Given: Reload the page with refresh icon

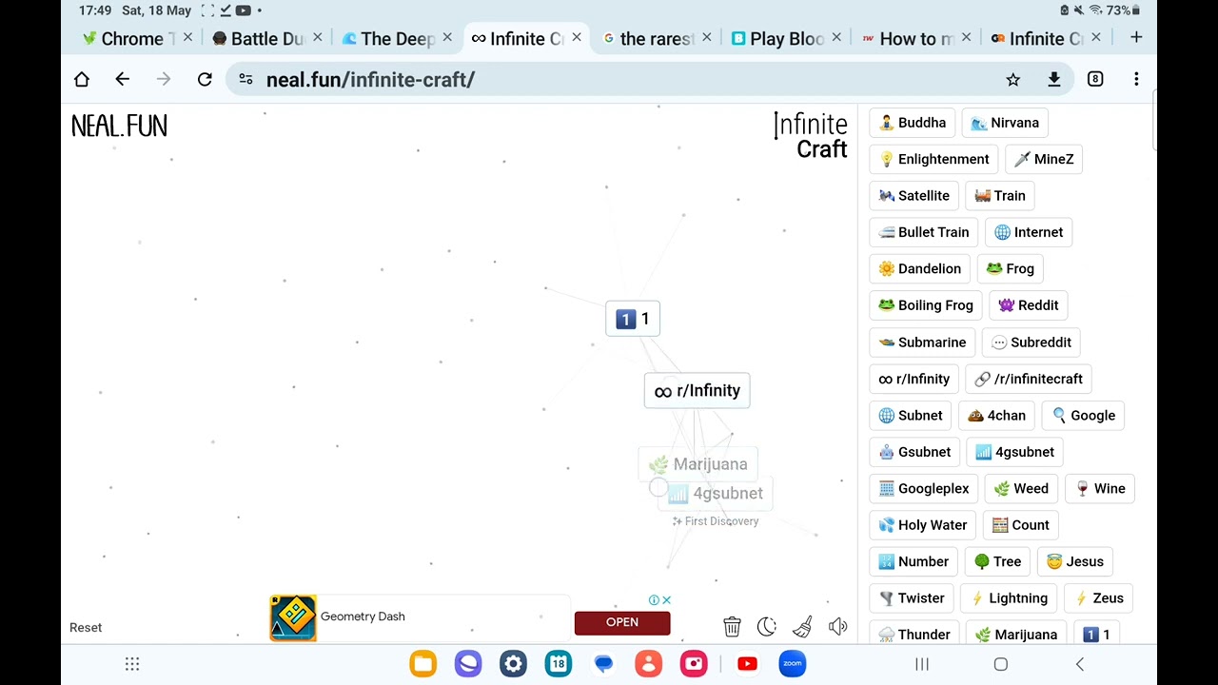Looking at the screenshot, I should tap(205, 79).
